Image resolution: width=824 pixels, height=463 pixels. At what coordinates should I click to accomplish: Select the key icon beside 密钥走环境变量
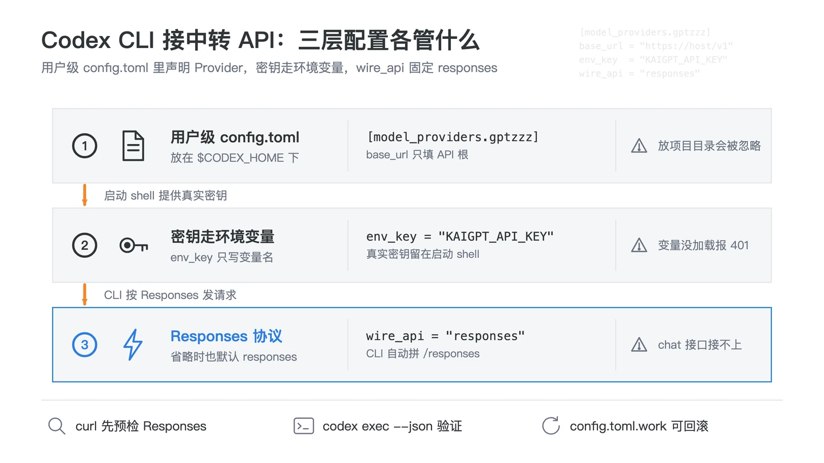click(x=133, y=246)
